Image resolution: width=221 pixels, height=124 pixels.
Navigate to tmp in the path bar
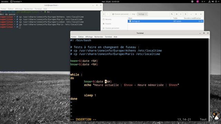(x=134, y=14)
